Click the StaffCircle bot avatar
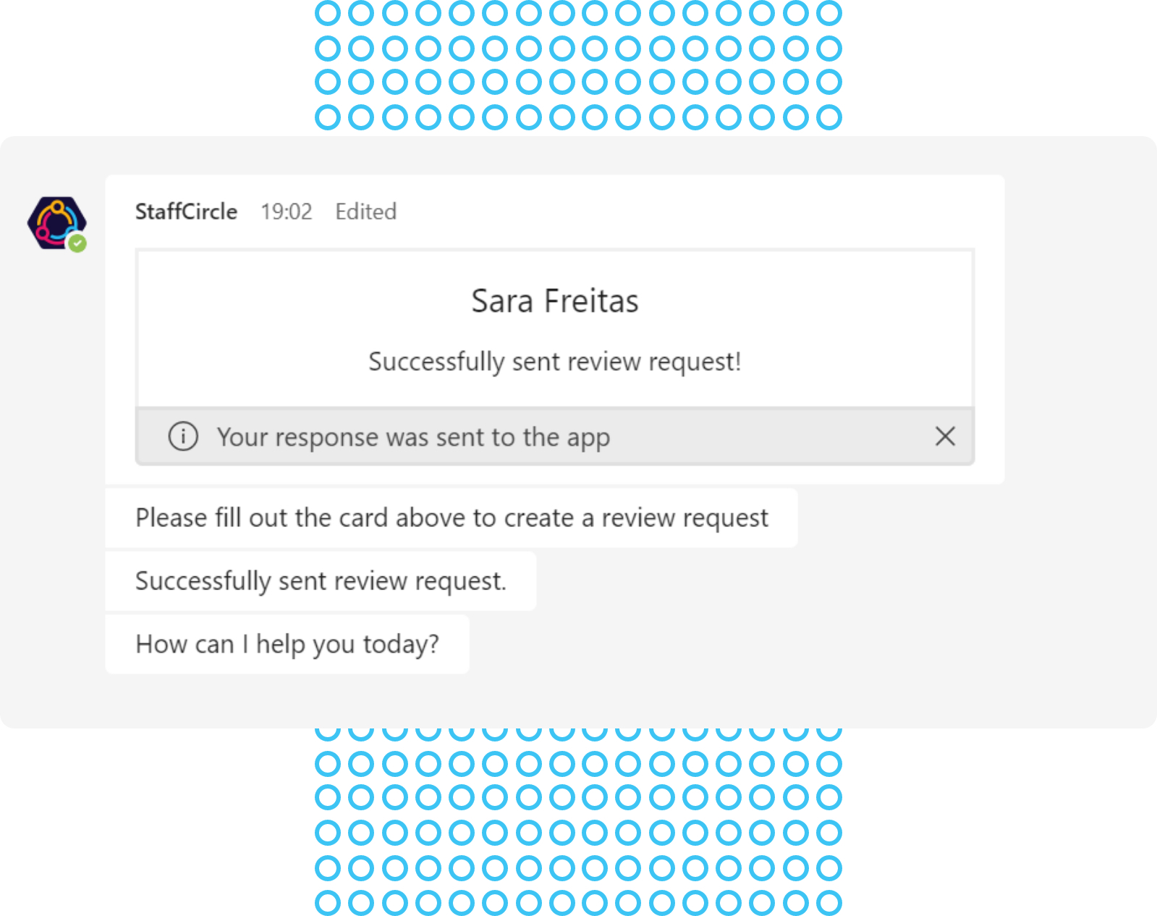This screenshot has width=1157, height=916. coord(57,223)
